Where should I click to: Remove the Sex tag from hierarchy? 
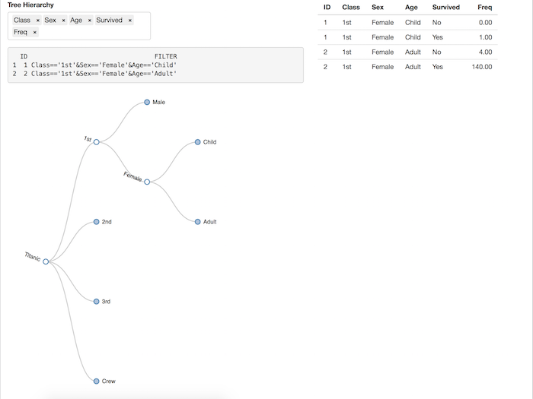[x=64, y=21]
